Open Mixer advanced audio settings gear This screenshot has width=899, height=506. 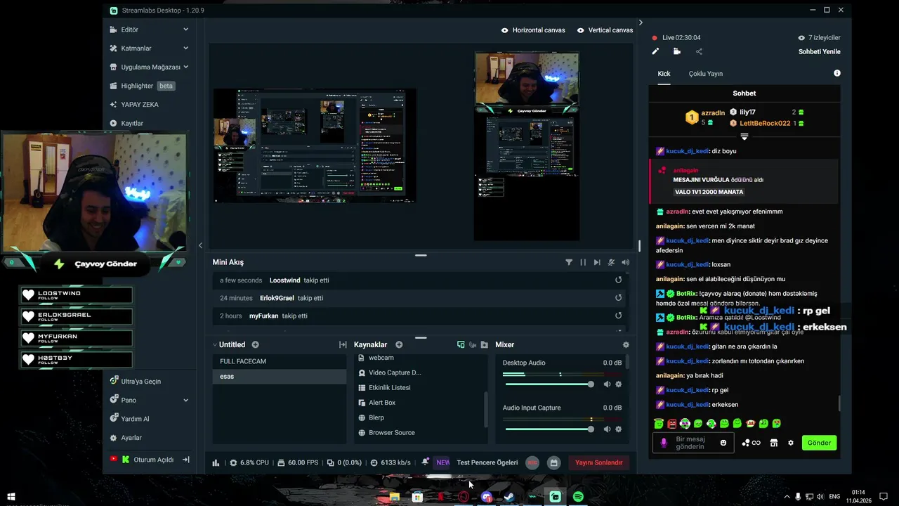(626, 344)
